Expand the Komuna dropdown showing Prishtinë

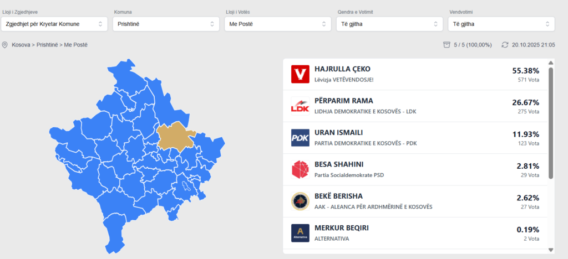click(166, 24)
